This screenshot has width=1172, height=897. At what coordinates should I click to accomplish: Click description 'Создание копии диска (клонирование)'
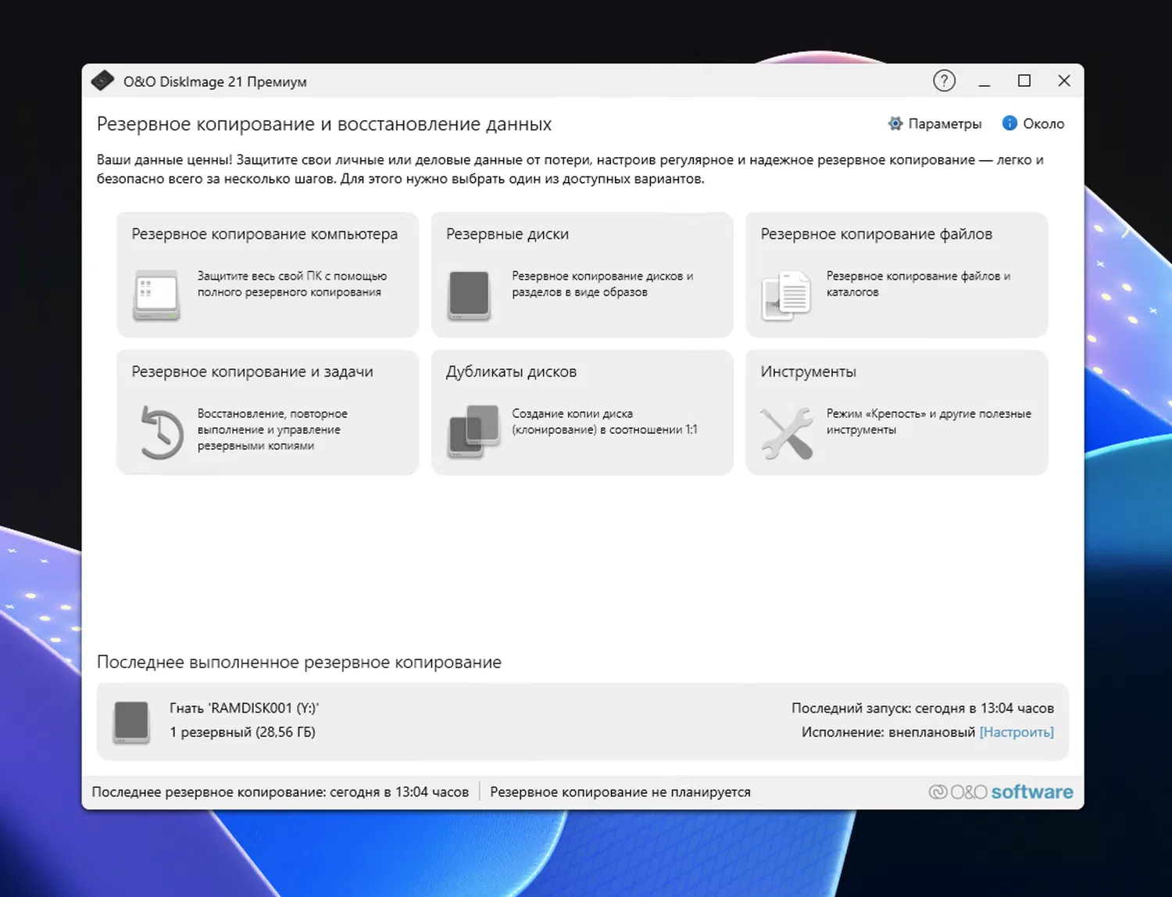(x=604, y=421)
